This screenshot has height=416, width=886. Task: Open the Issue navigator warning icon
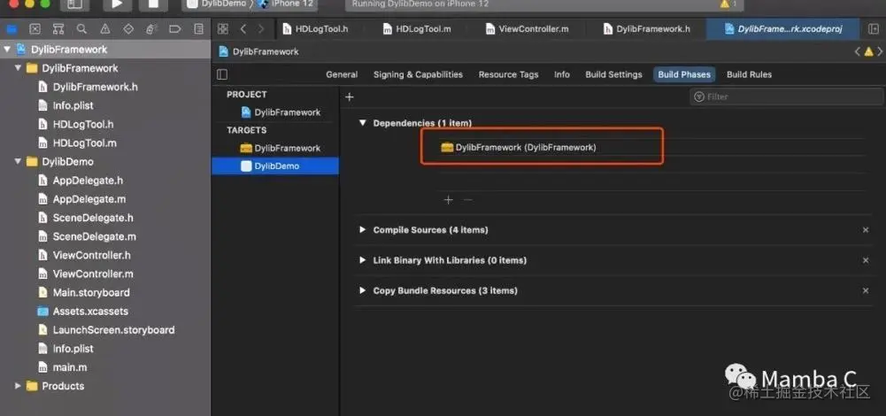[105, 29]
